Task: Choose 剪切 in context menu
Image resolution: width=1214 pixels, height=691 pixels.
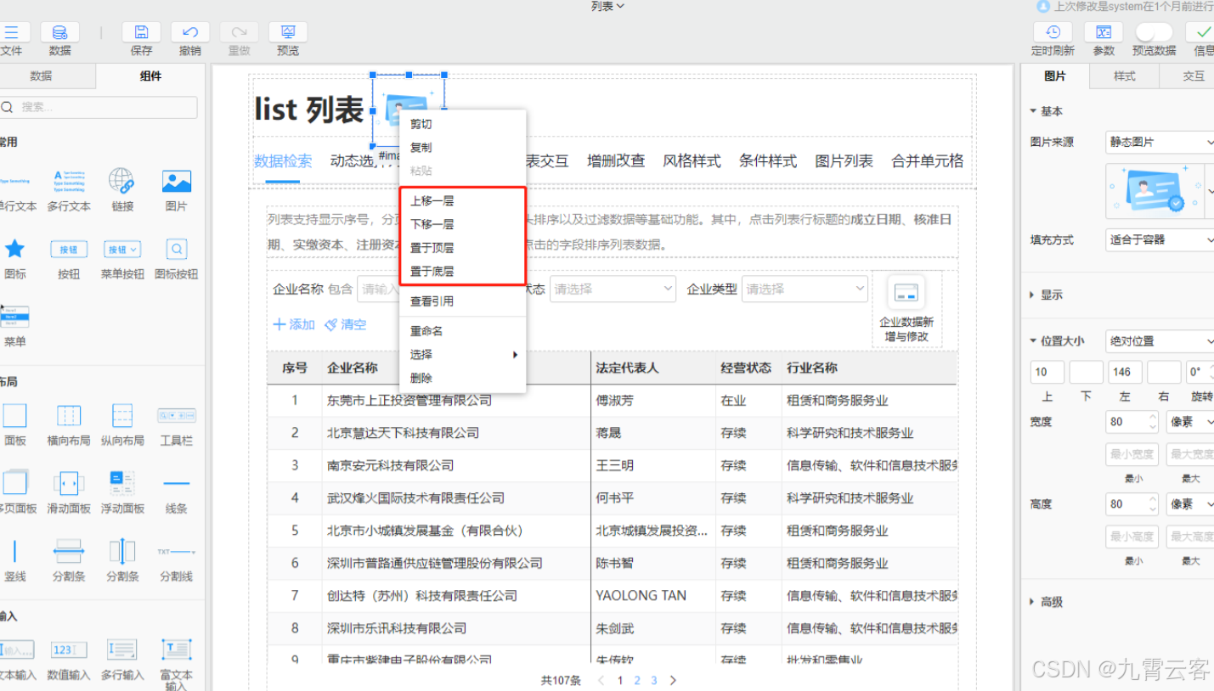Action: (x=462, y=124)
